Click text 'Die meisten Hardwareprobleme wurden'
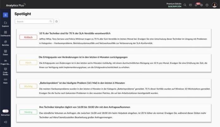The image size is (220, 127). (x=125, y=91)
